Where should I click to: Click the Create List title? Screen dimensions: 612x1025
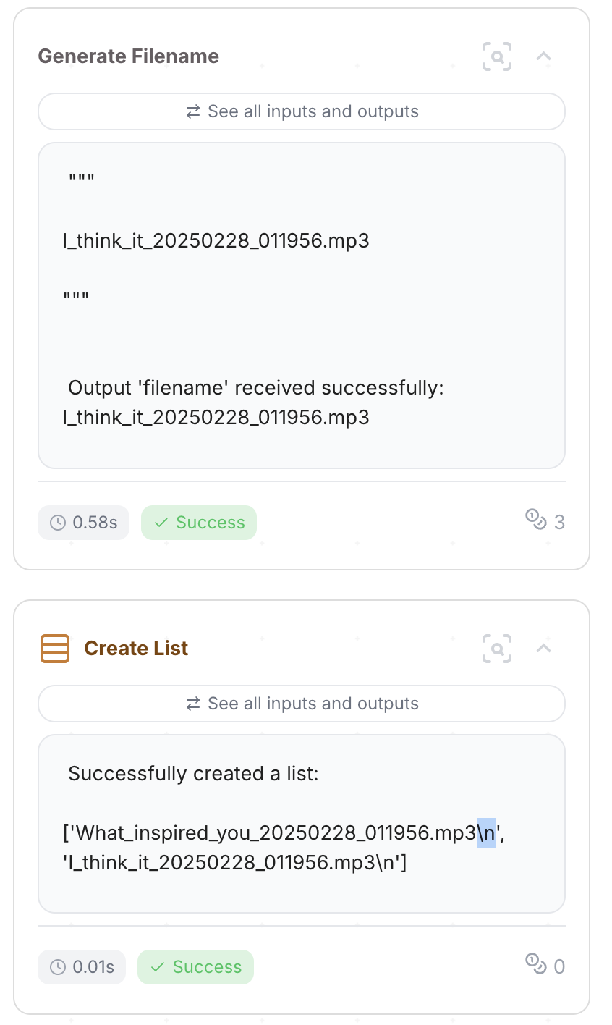click(136, 649)
